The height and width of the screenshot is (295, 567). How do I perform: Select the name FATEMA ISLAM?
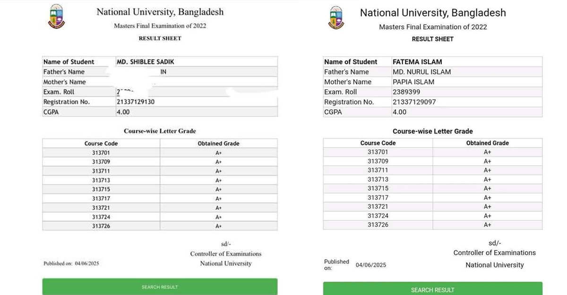click(417, 62)
